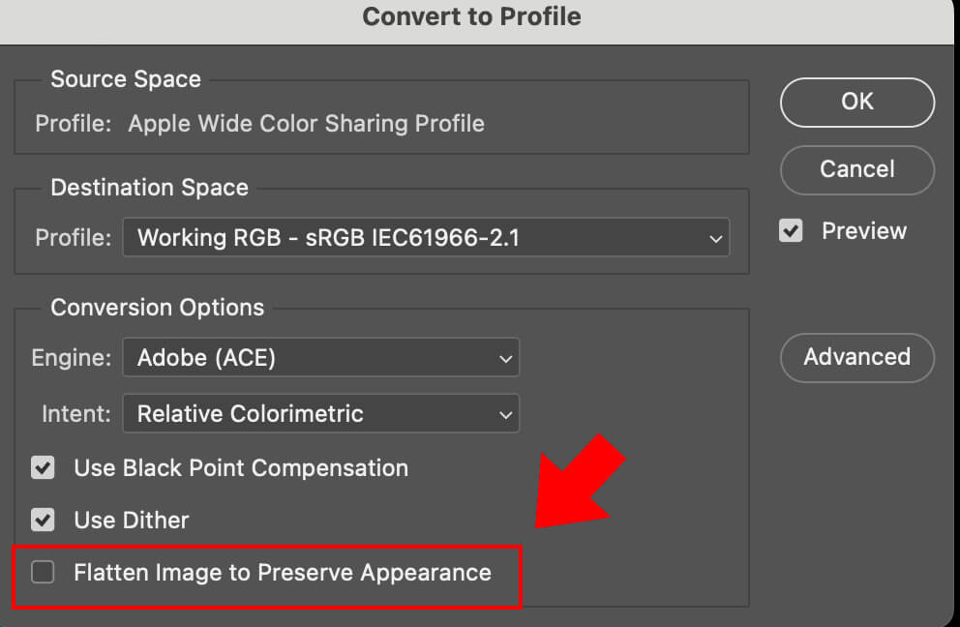Click OK to apply the profile conversion
Image resolution: width=960 pixels, height=627 pixels.
click(x=855, y=102)
